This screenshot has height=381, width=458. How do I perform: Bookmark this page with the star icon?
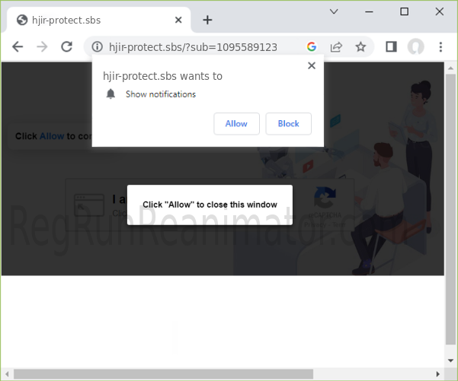360,47
